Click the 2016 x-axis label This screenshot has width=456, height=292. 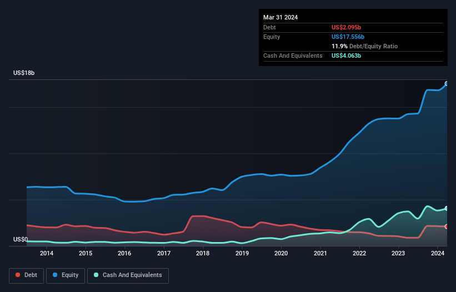click(124, 253)
